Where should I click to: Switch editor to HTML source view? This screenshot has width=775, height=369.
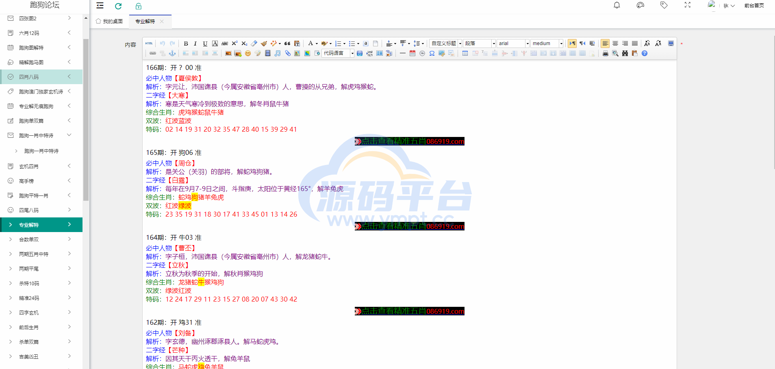point(149,43)
